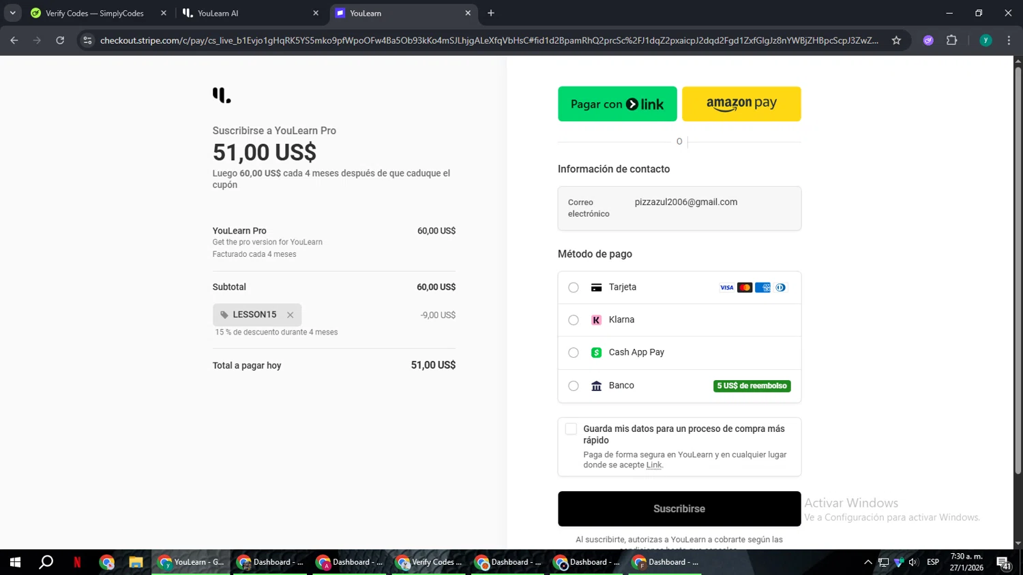Open Chrome three-dot menu

tap(1009, 40)
